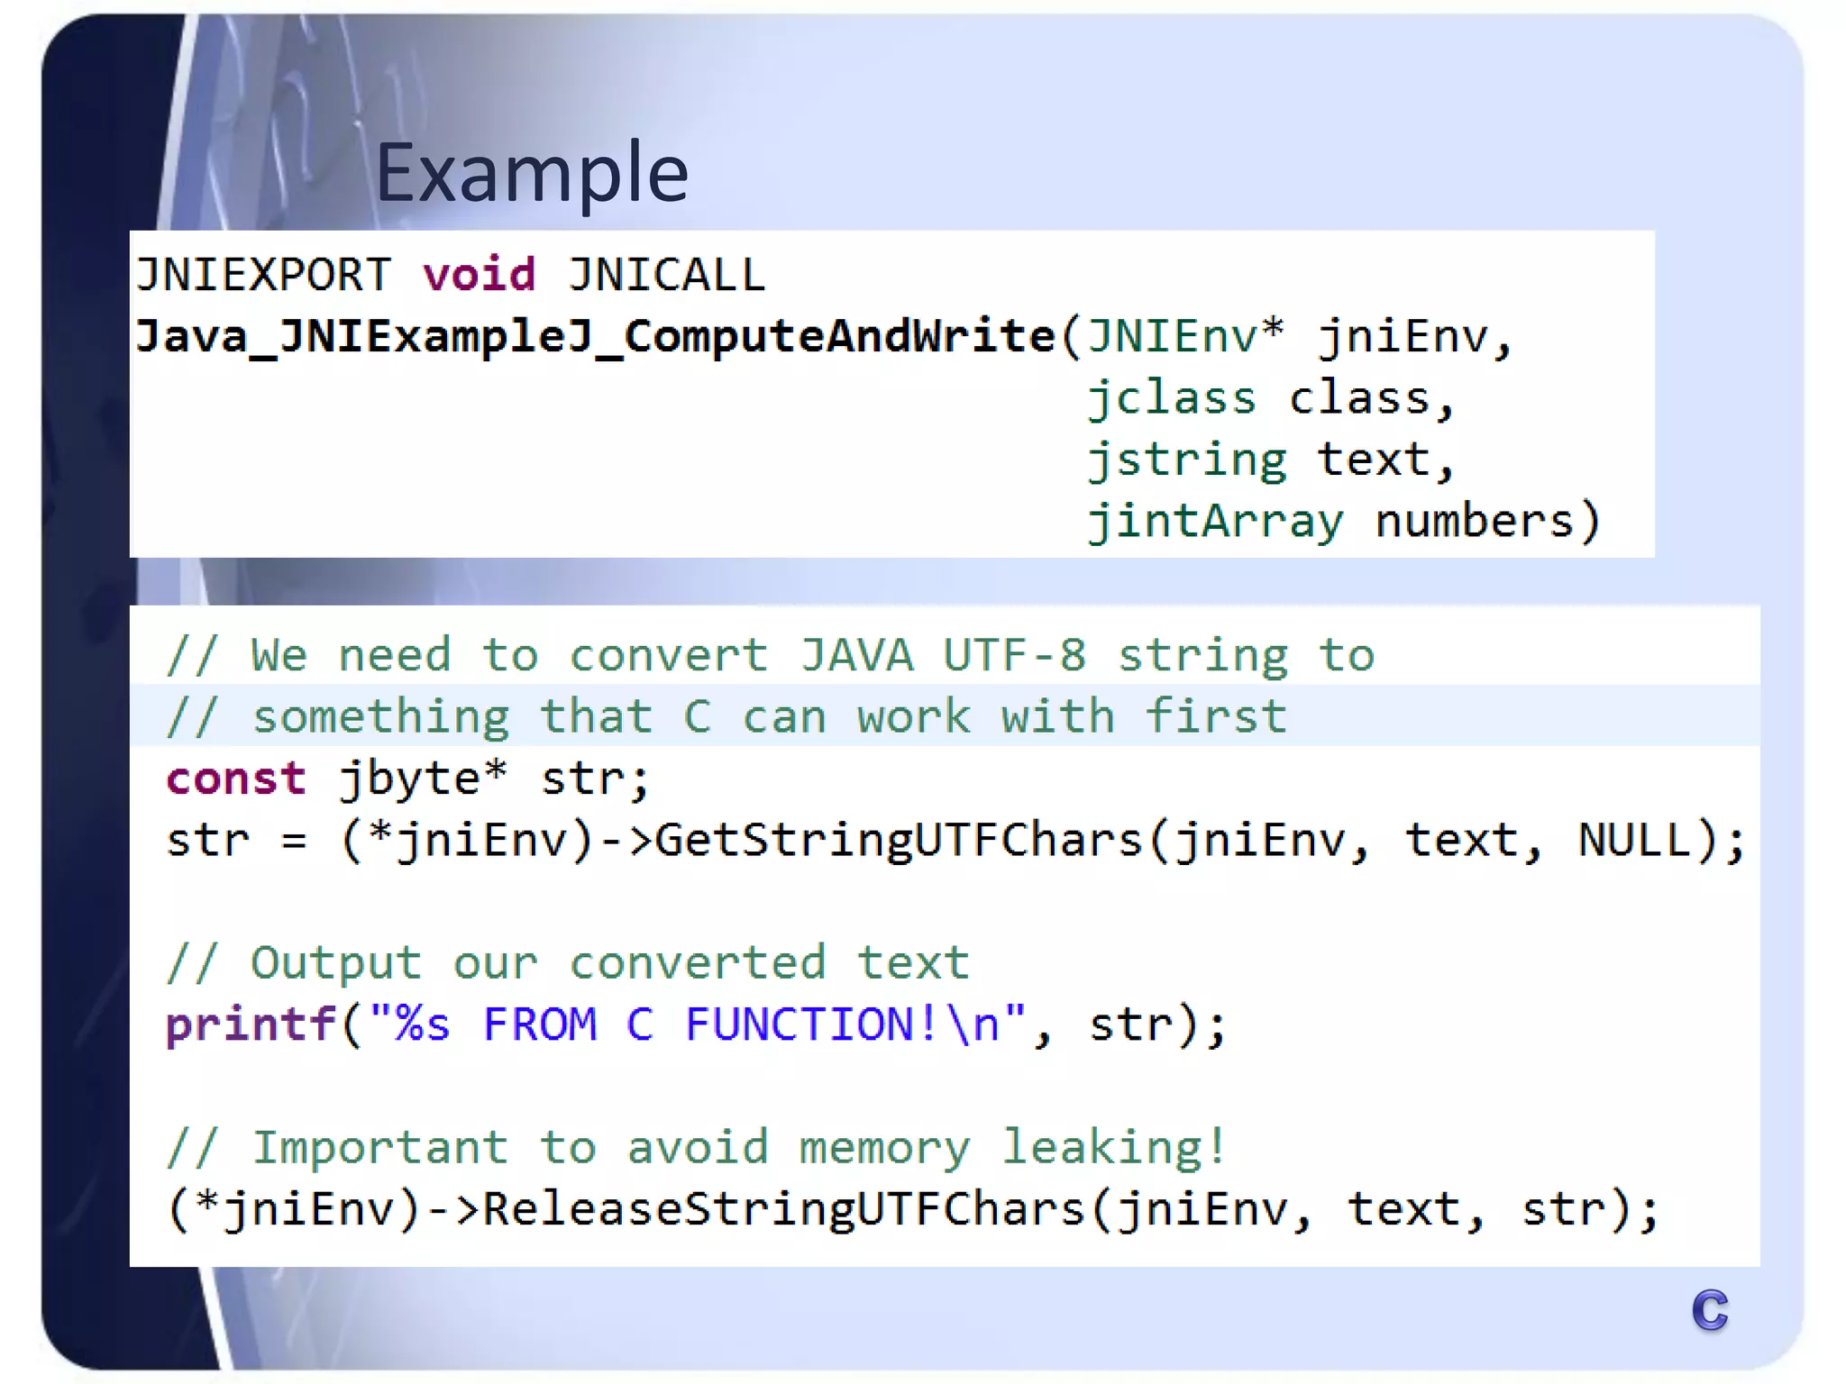Image resolution: width=1846 pixels, height=1384 pixels.
Task: Click the JNIEXPORT keyword
Action: [x=263, y=275]
